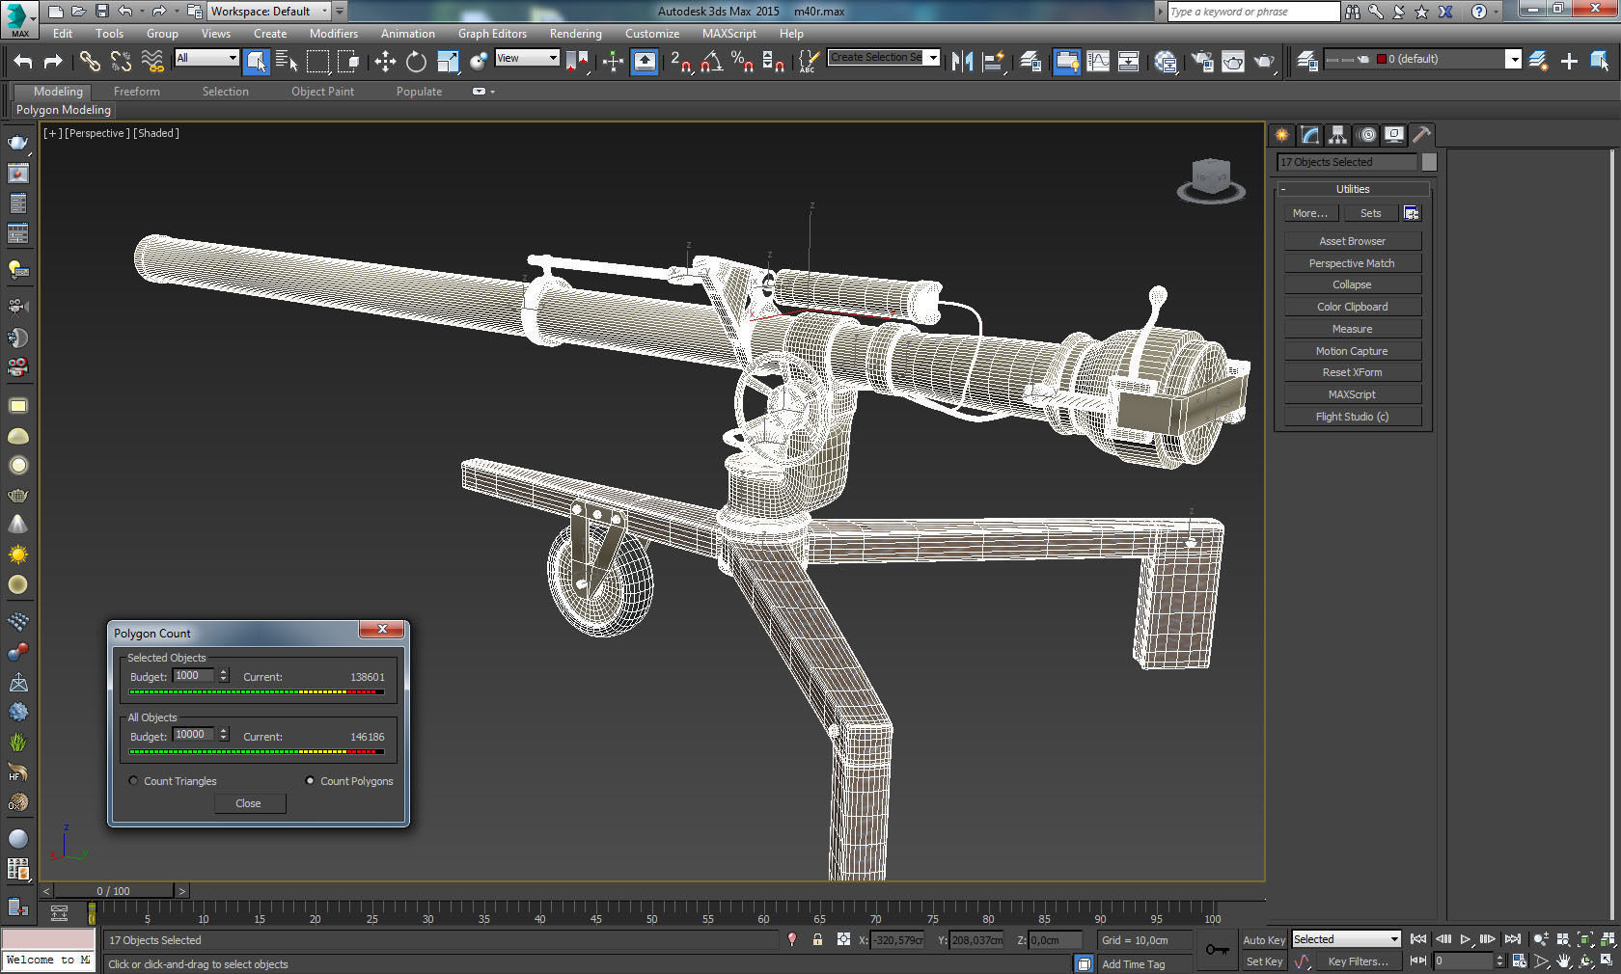The image size is (1621, 974).
Task: Open the Modifiers menu
Action: click(333, 34)
